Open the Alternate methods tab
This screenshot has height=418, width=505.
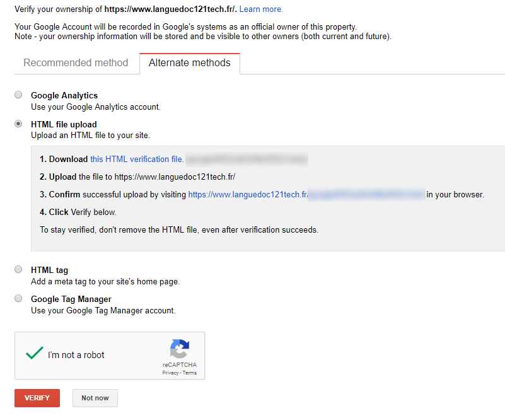(189, 63)
